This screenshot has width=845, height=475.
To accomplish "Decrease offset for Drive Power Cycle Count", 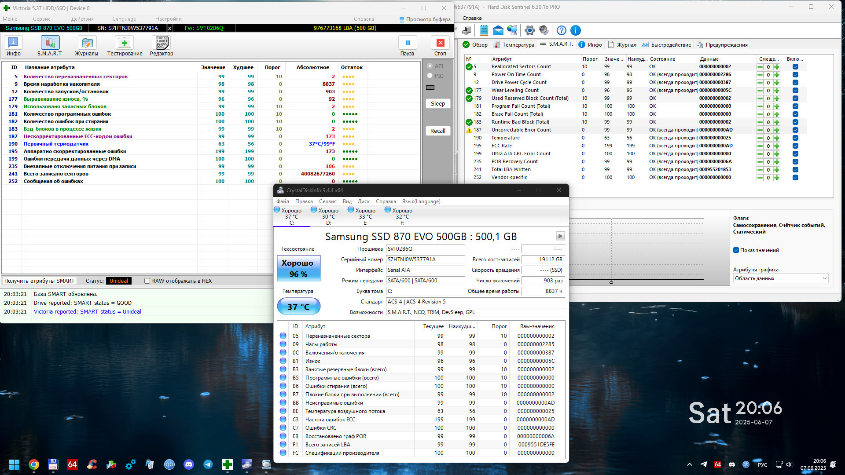I will [760, 83].
